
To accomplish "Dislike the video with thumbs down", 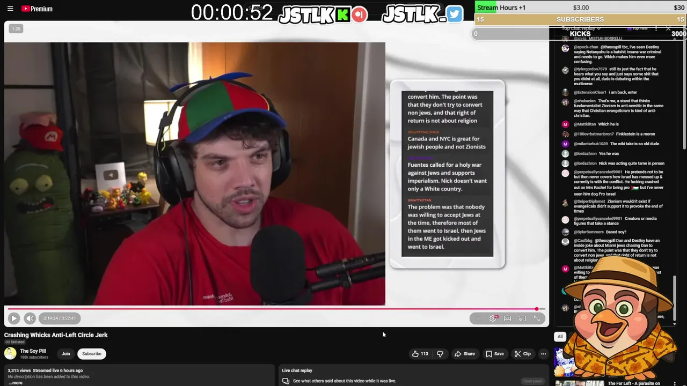I will [x=440, y=354].
